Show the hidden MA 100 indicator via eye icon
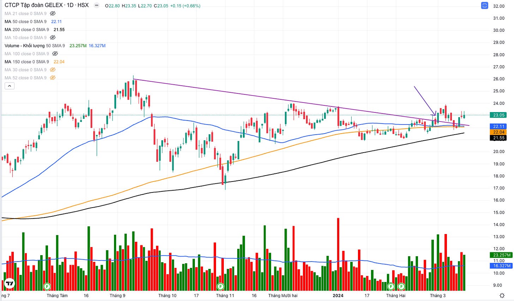Screen dimensions: 514x301 (55, 54)
